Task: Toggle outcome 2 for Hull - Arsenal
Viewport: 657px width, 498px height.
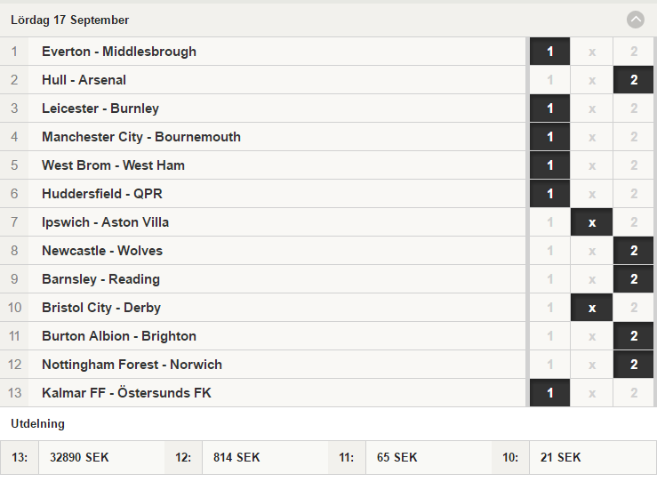Action: click(634, 80)
